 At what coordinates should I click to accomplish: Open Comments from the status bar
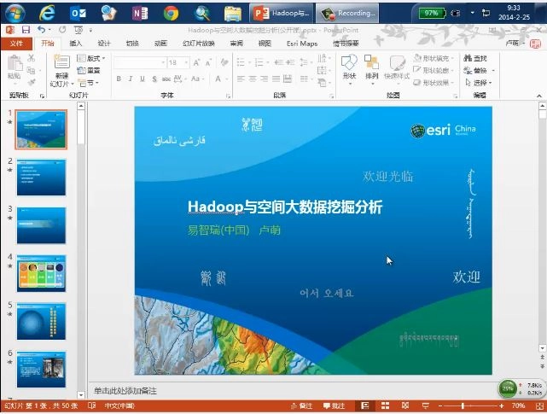[334, 405]
